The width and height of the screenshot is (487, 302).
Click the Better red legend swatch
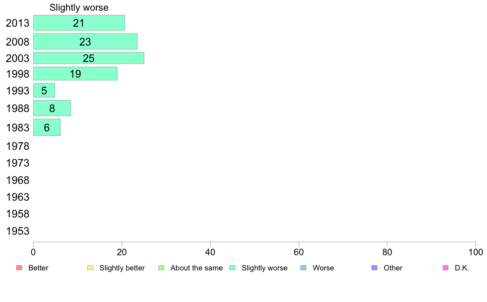pyautogui.click(x=19, y=268)
